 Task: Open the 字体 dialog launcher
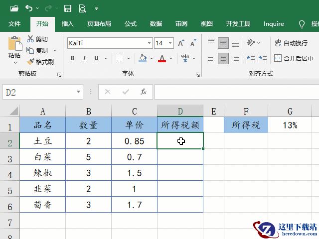pyautogui.click(x=197, y=75)
